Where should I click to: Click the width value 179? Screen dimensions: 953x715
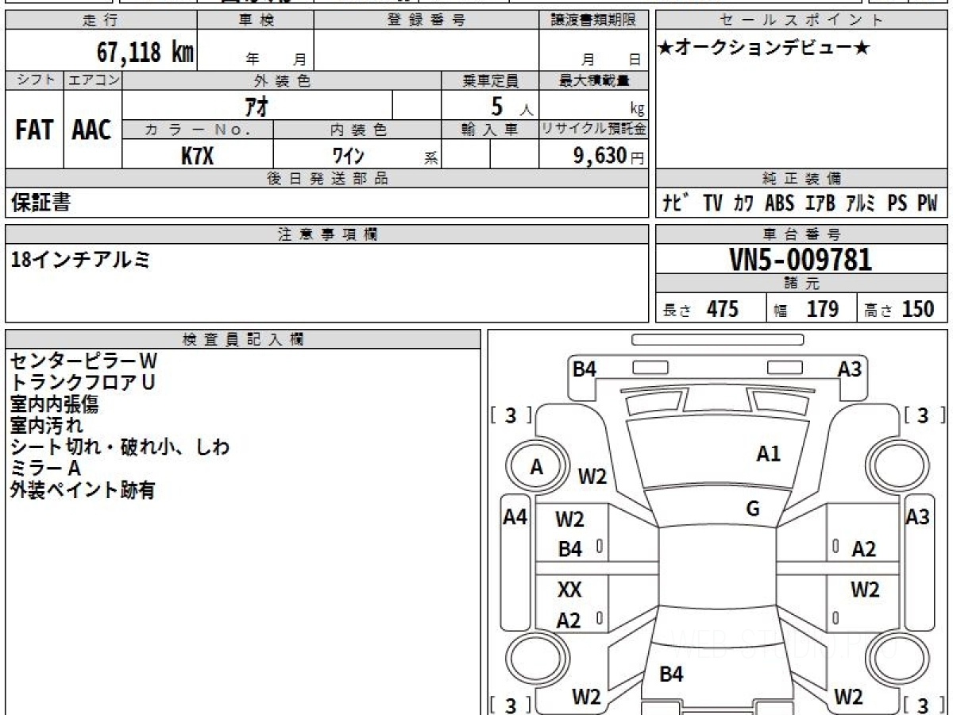[823, 309]
